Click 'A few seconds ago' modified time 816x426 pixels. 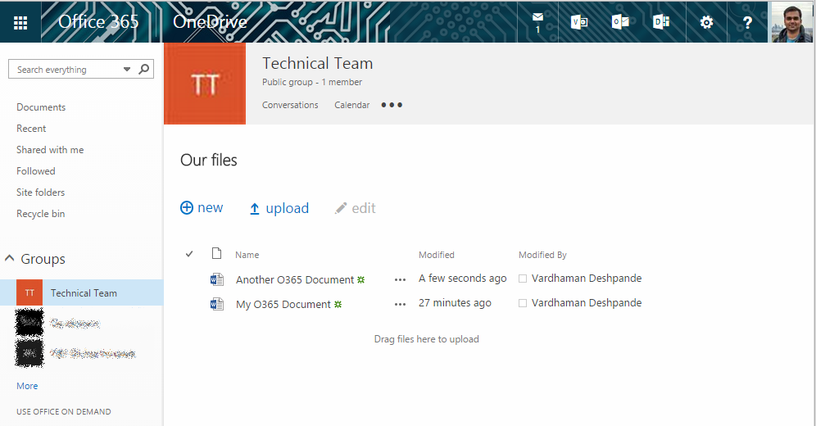tap(463, 279)
